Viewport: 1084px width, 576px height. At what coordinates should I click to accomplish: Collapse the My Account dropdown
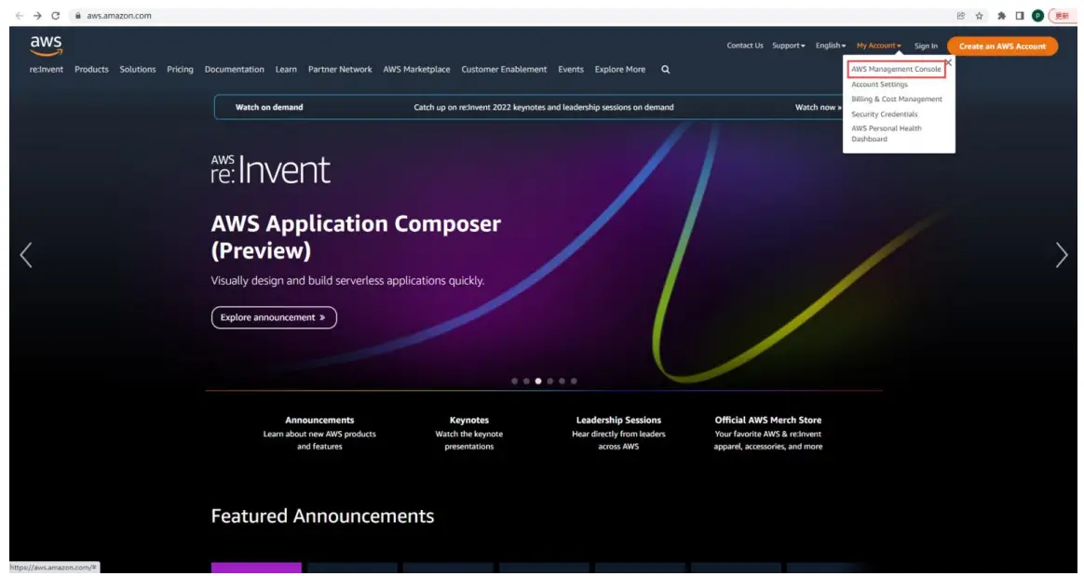click(879, 46)
